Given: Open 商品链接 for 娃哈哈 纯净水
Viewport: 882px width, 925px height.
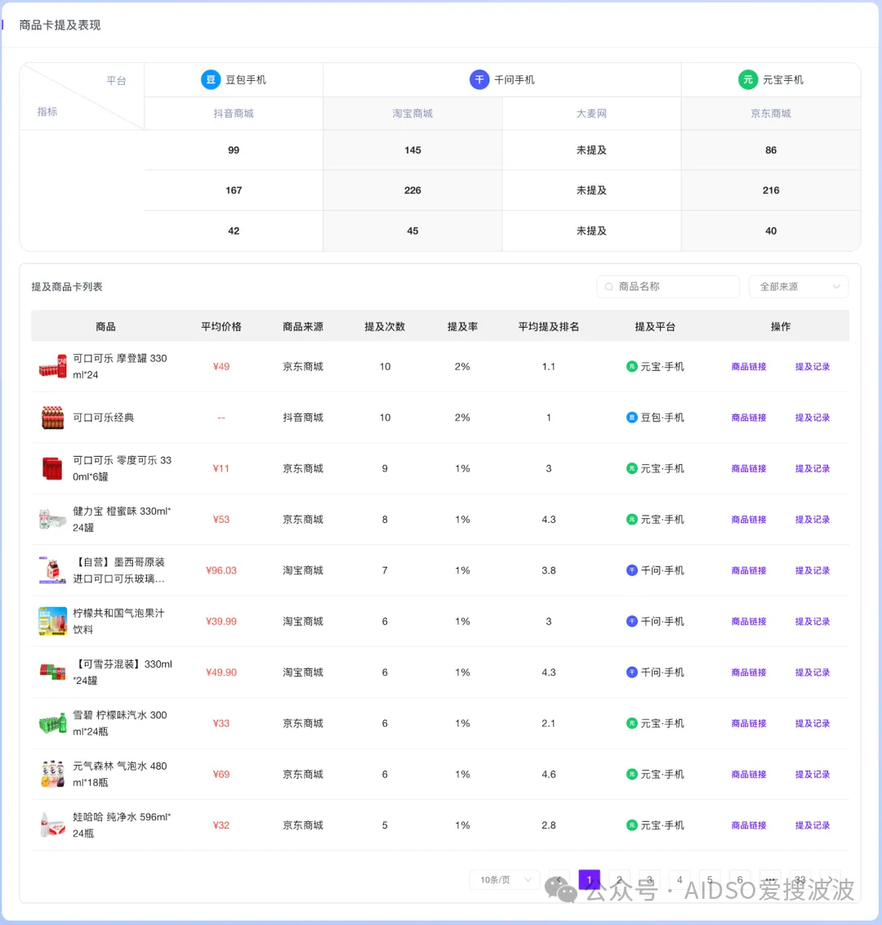Looking at the screenshot, I should (x=749, y=825).
